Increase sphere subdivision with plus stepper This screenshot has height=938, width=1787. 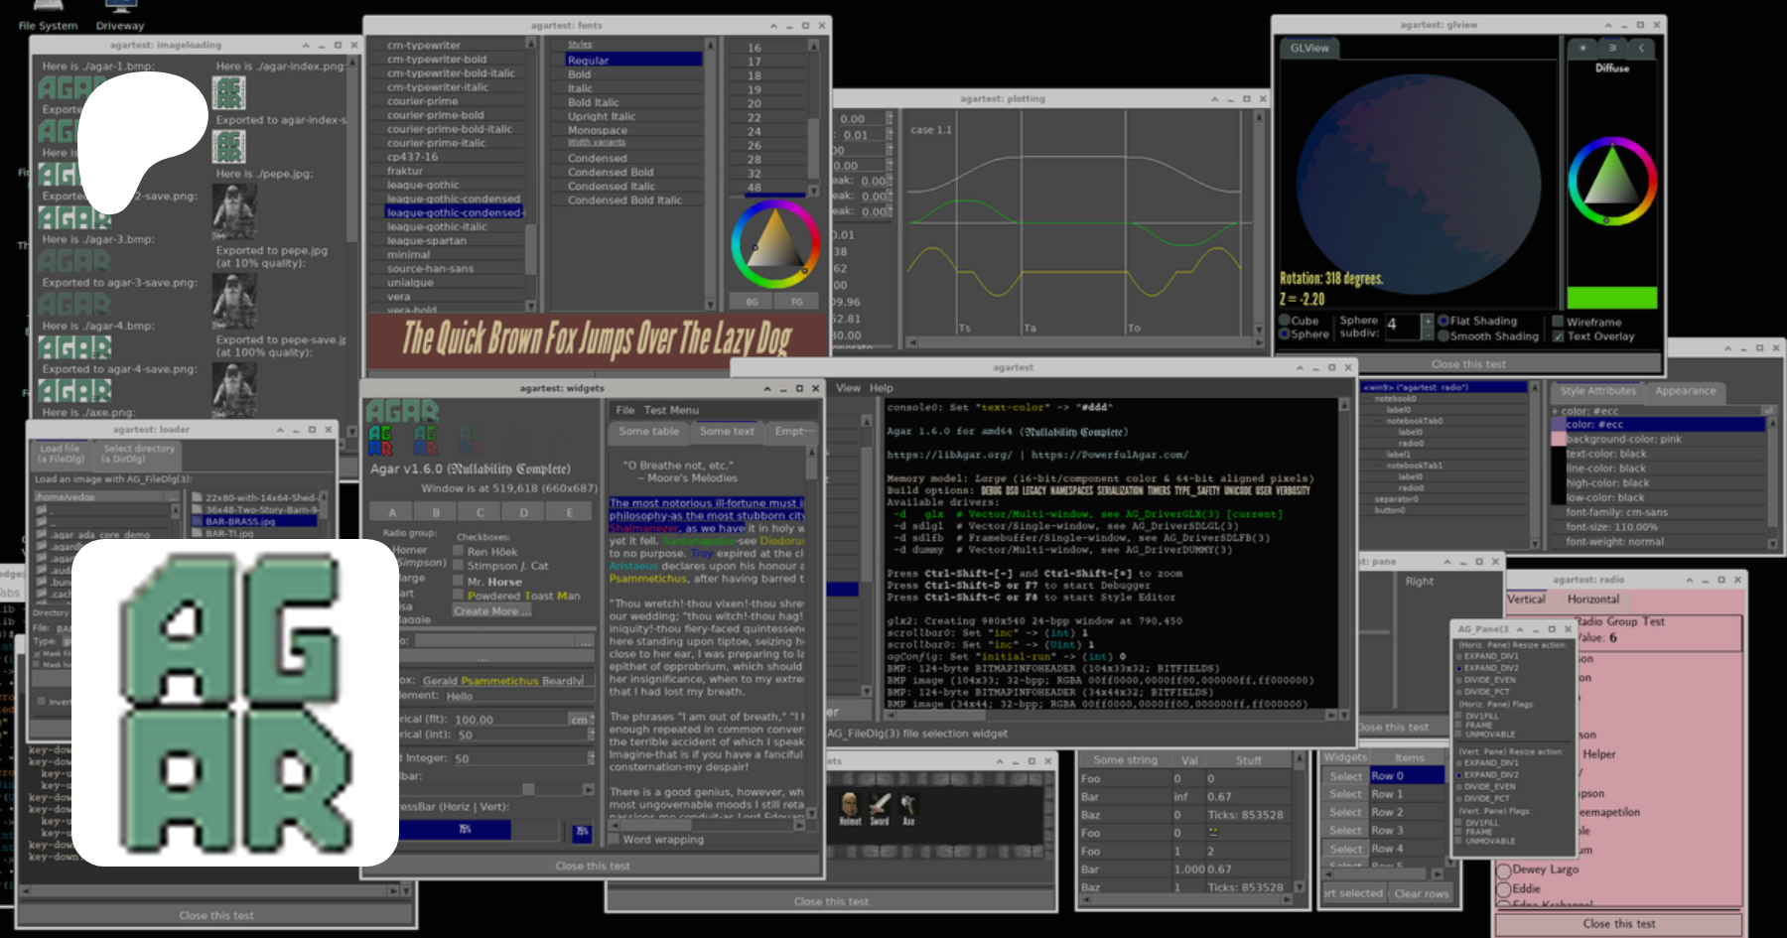point(1428,319)
